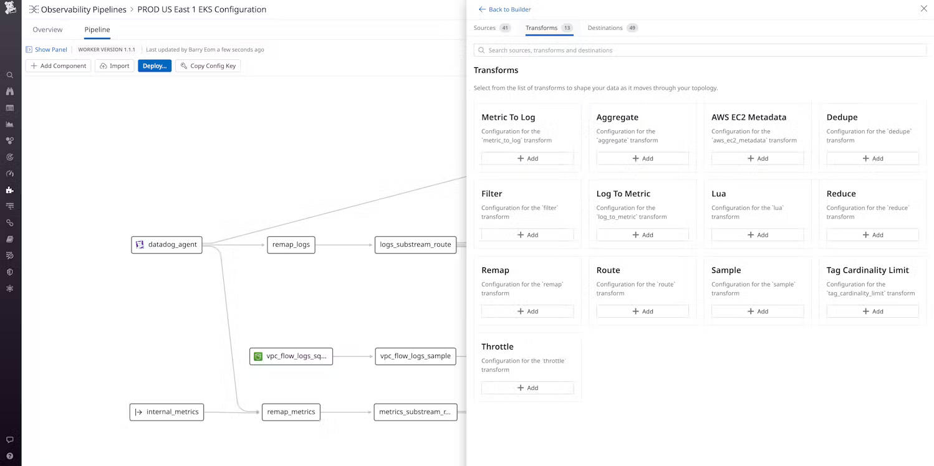The image size is (934, 466).
Task: Select the remap_logs node
Action: [291, 245]
